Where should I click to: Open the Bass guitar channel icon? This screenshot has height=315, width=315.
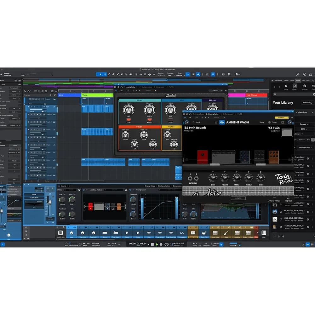click(226, 233)
